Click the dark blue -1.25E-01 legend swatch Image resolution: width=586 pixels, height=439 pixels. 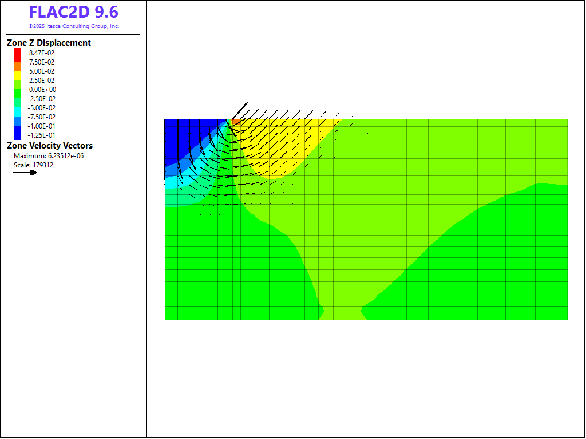point(17,135)
